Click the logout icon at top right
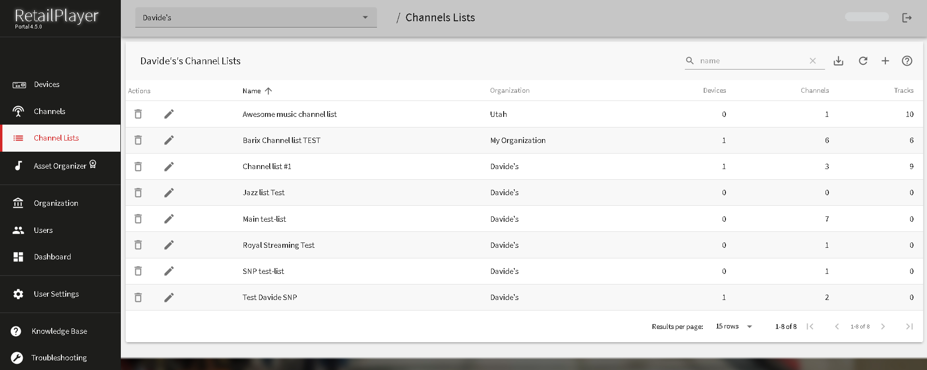 click(907, 18)
